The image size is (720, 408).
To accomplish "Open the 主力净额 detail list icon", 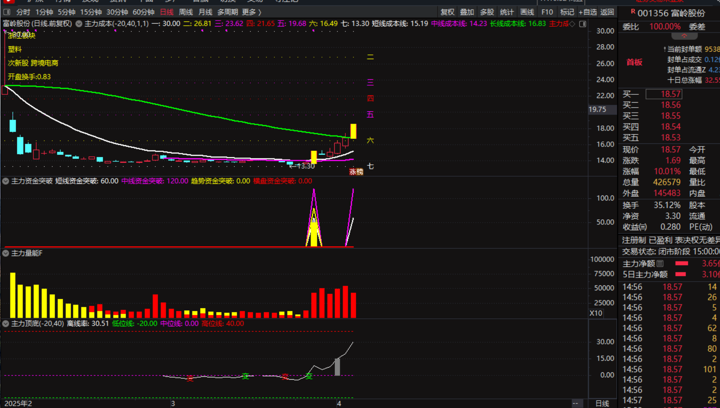I will [660, 264].
